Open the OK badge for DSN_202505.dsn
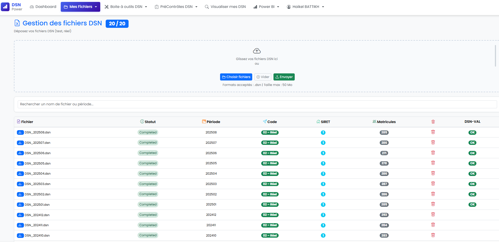The width and height of the screenshot is (499, 242). point(472,163)
